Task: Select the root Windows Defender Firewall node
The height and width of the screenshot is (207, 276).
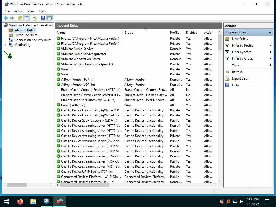Action: pyautogui.click(x=31, y=25)
